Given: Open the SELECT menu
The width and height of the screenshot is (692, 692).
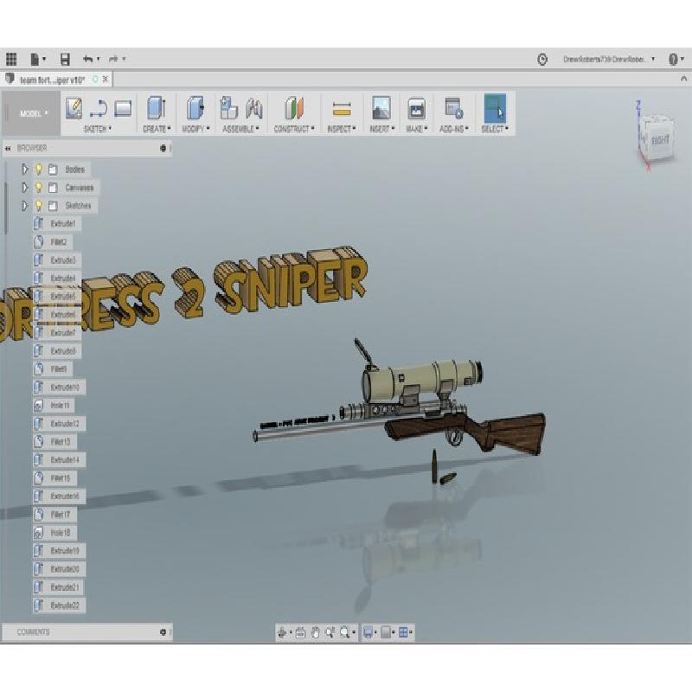Looking at the screenshot, I should tap(495, 129).
